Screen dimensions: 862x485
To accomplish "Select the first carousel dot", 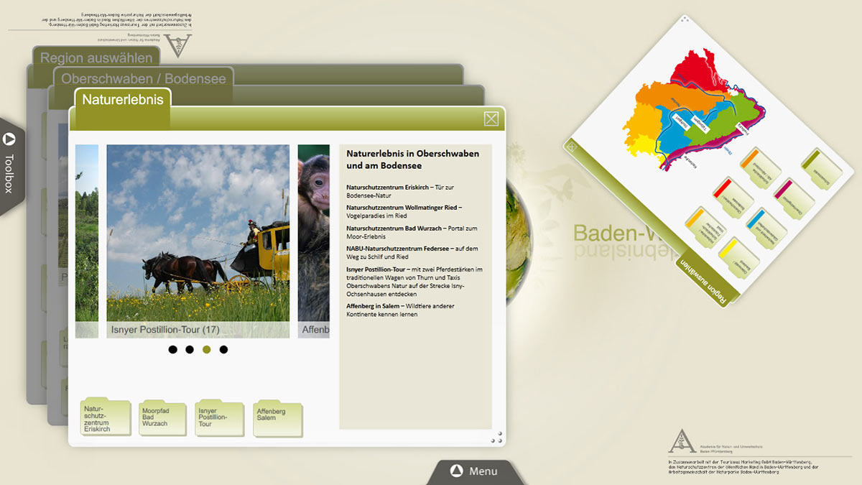I will click(x=172, y=350).
